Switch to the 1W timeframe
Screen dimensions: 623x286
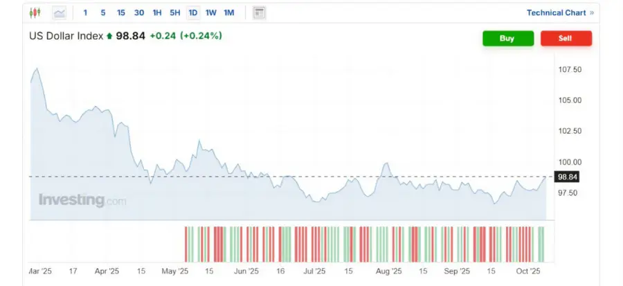coord(211,12)
